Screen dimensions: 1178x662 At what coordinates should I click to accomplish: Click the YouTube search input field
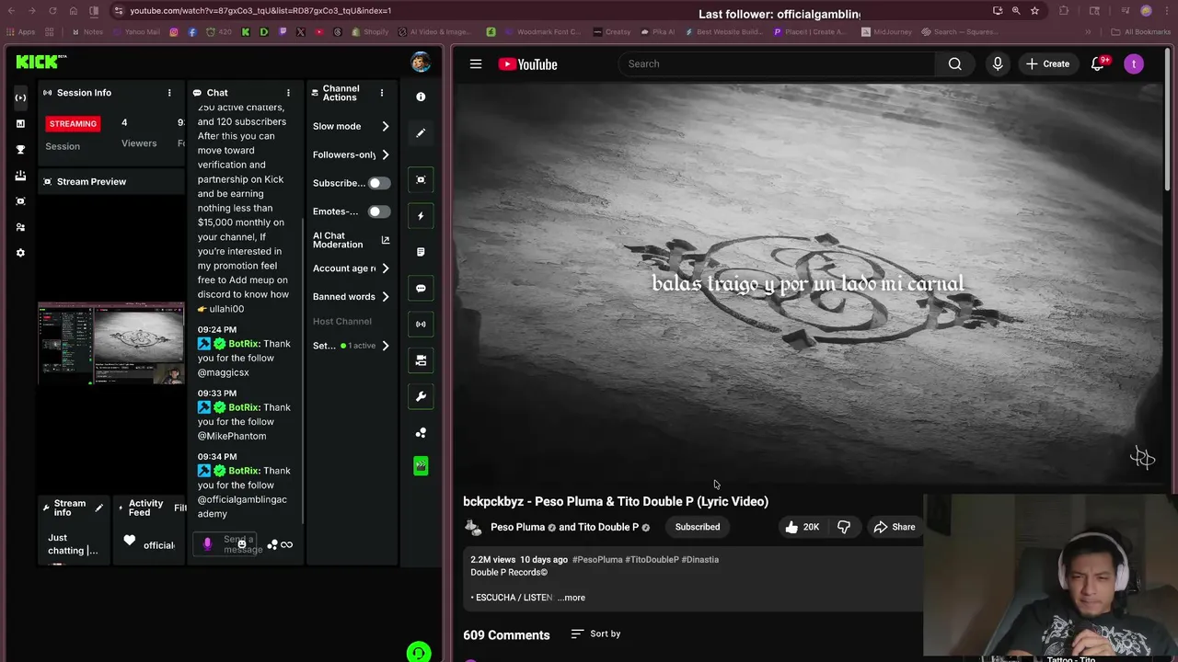click(x=778, y=64)
